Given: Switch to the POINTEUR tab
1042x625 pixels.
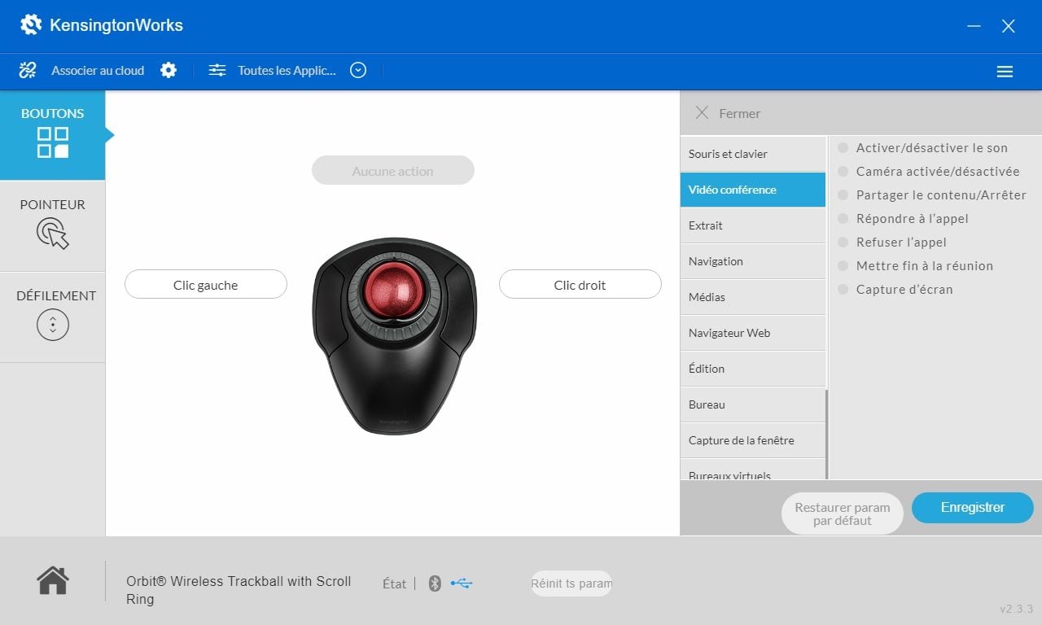Looking at the screenshot, I should point(53,225).
